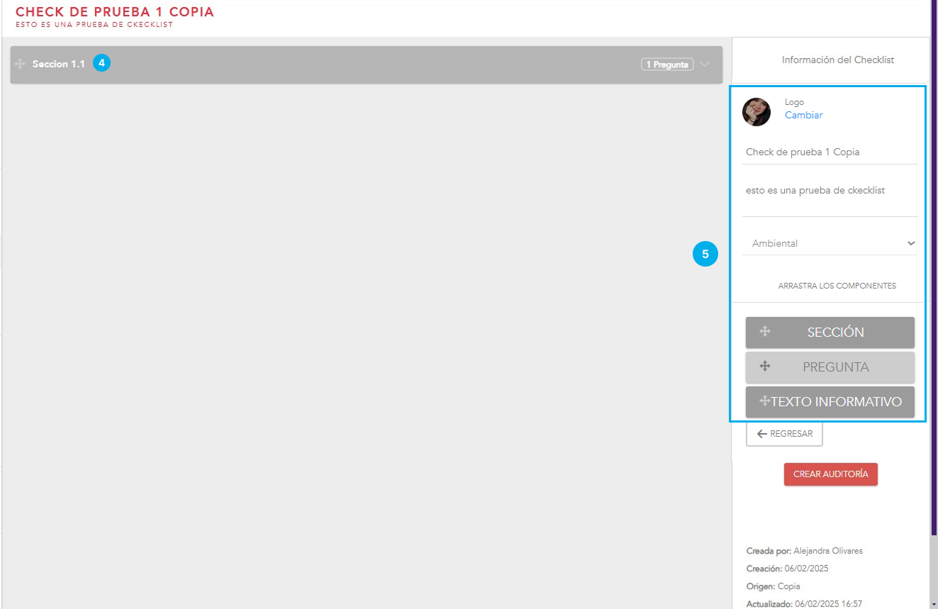The image size is (938, 609).
Task: Click the checklist logo avatar image
Action: 756,112
